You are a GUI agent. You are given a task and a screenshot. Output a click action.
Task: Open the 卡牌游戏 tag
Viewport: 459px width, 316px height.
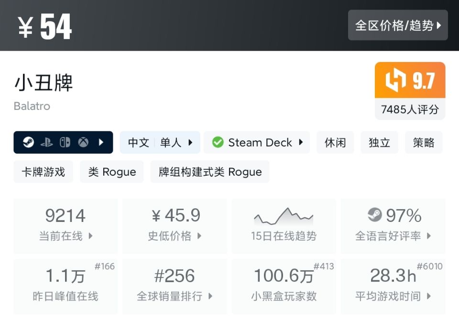tap(44, 172)
